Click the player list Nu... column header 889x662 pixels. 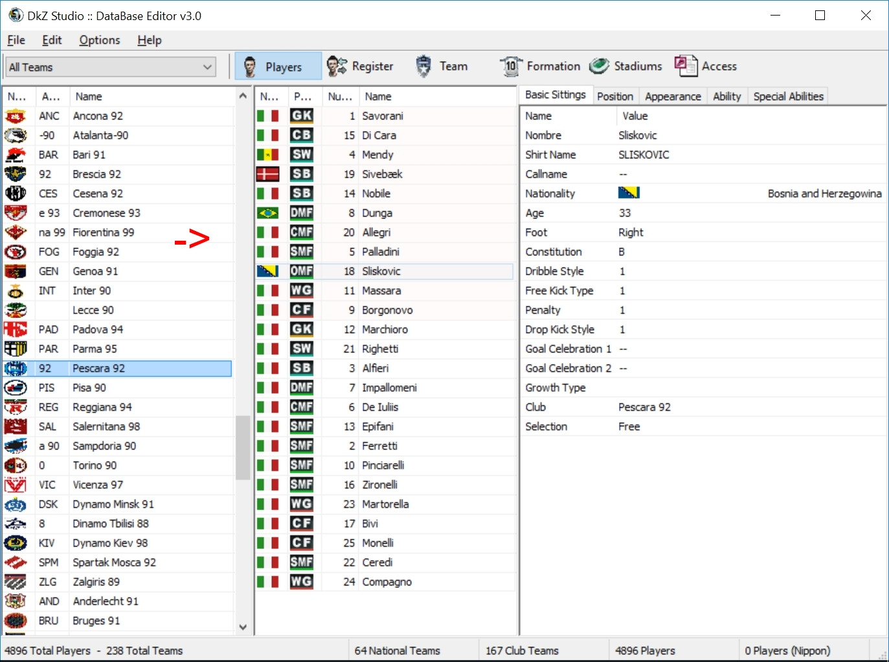340,96
